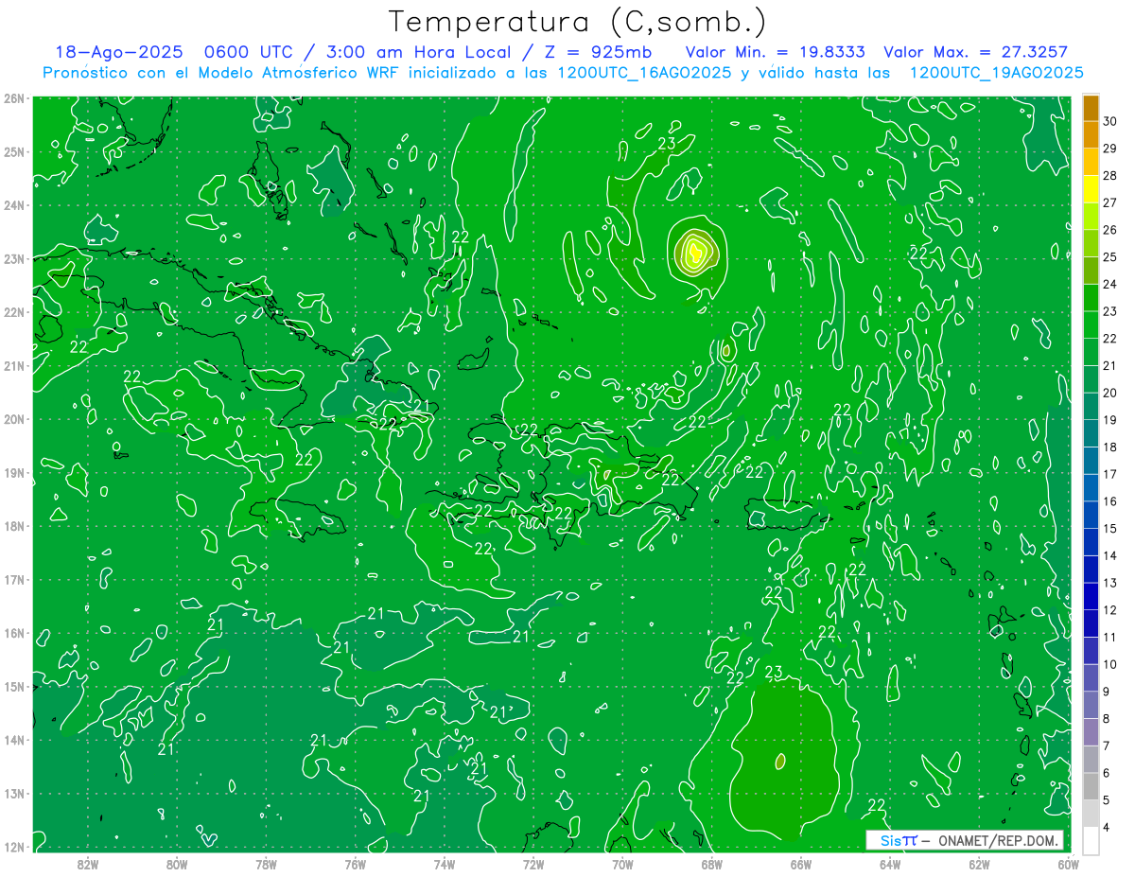Image resolution: width=1135 pixels, height=877 pixels.
Task: Click the 76W longitude axis label
Action: coord(355,863)
